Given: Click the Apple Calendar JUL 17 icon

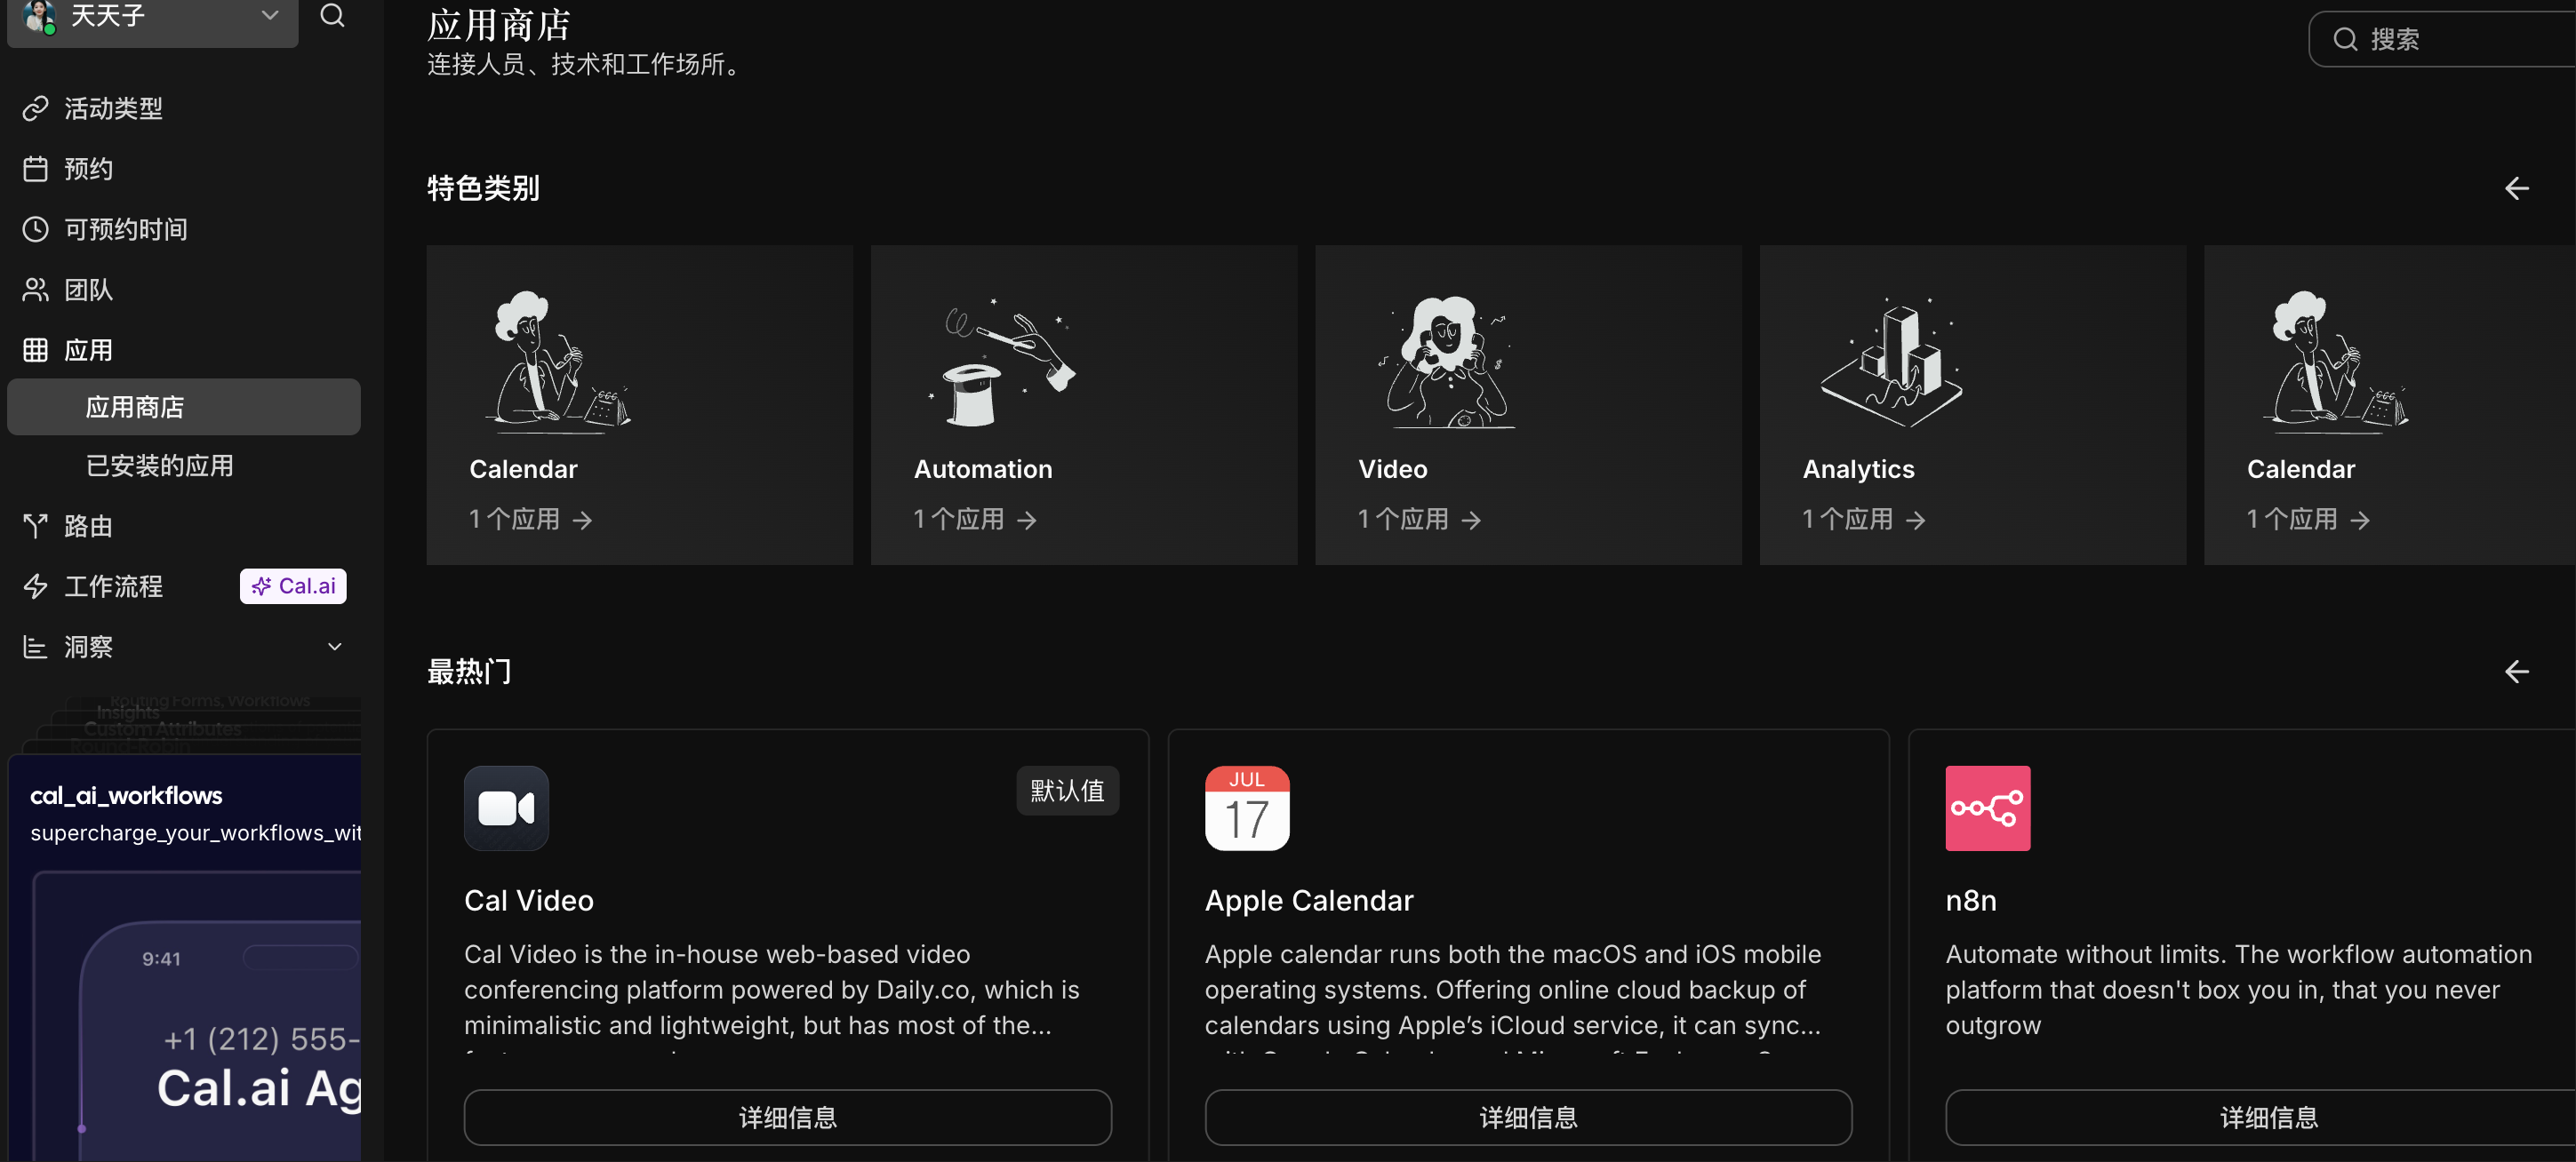Looking at the screenshot, I should pos(1247,808).
